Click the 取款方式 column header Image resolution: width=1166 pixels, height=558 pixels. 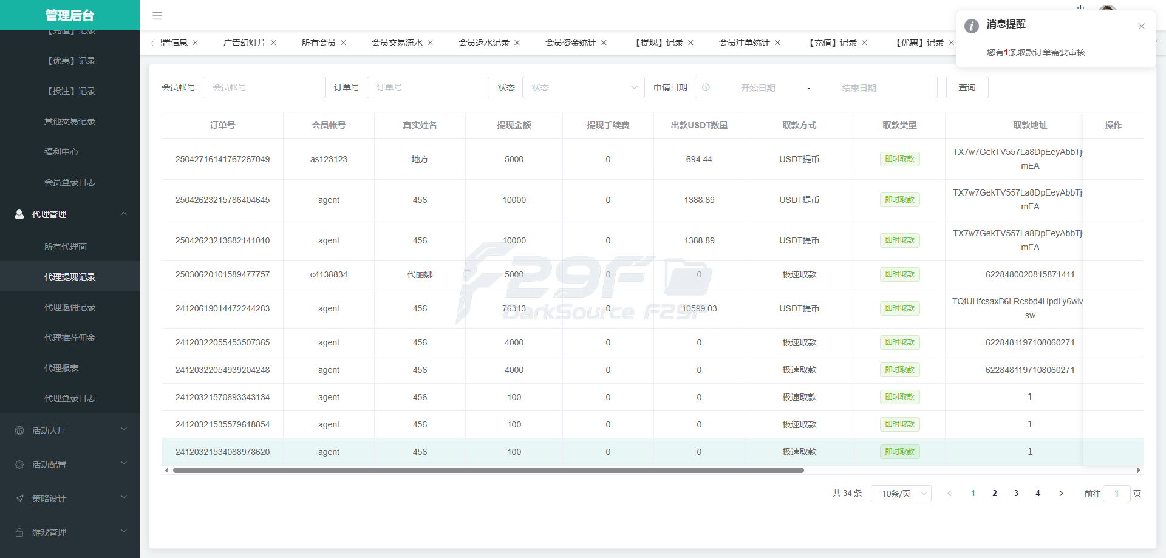(799, 125)
